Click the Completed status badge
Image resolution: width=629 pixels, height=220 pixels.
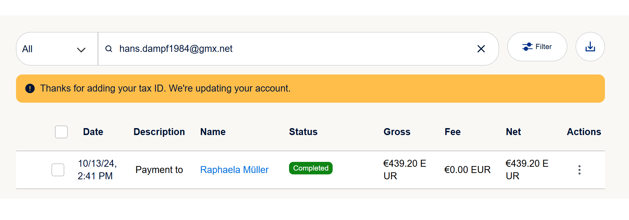(x=311, y=168)
